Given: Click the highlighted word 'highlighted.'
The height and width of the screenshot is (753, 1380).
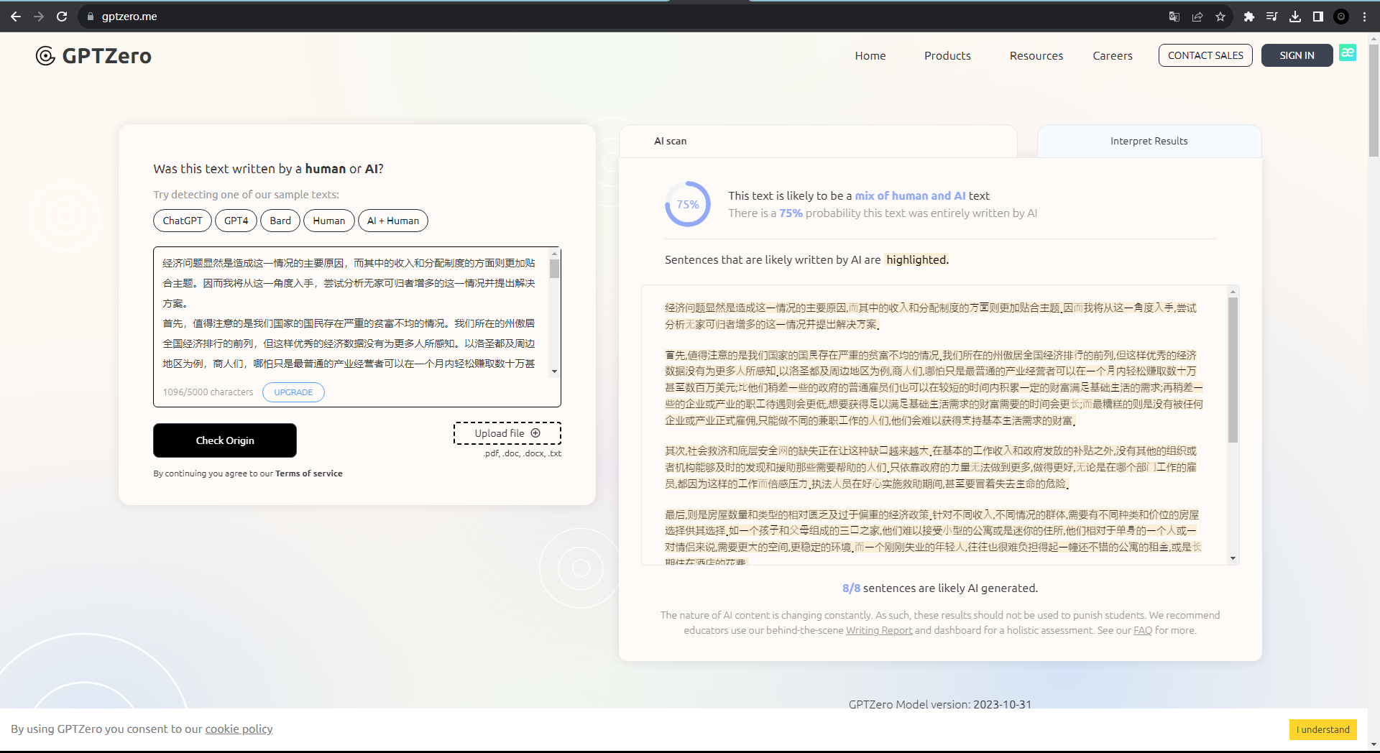Looking at the screenshot, I should pos(917,259).
